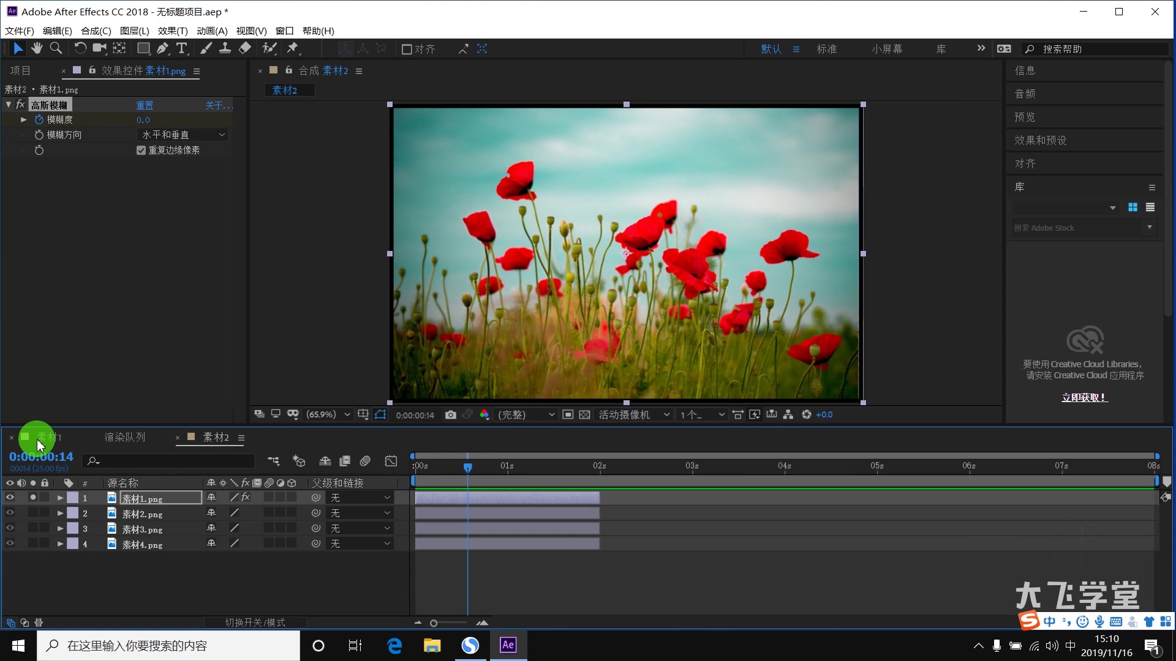Select the Puppet Pin tool

[293, 48]
